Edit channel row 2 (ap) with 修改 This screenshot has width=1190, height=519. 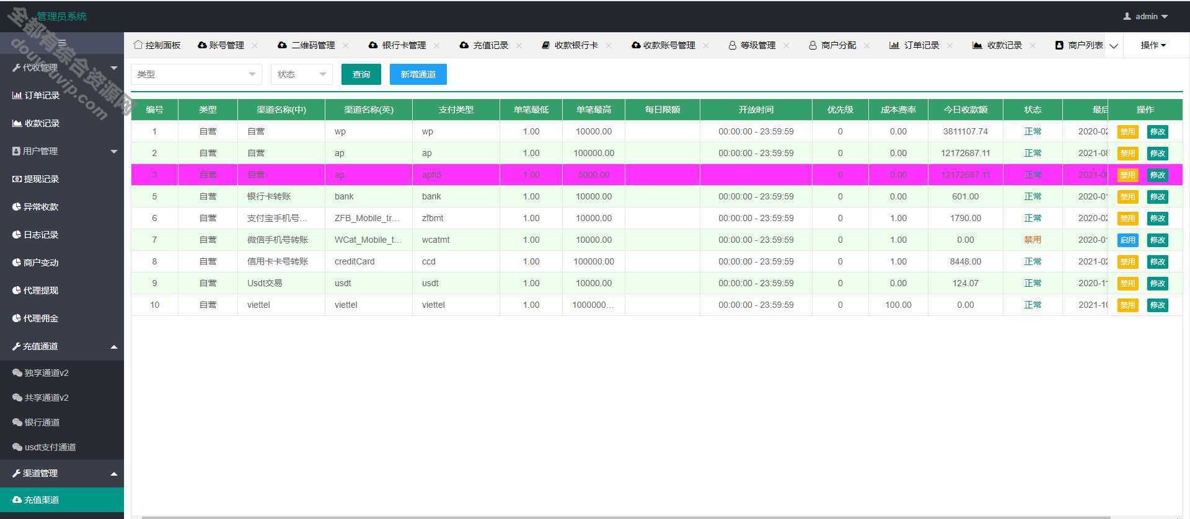pyautogui.click(x=1158, y=154)
